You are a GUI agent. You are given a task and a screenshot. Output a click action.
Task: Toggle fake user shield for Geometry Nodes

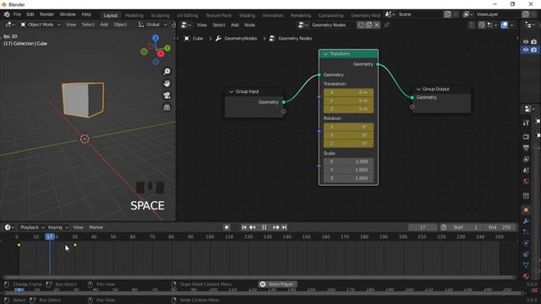pyautogui.click(x=361, y=24)
